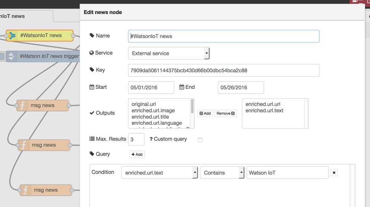Image resolution: width=370 pixels, height=207 pixels.
Task: Click the Key input field
Action: [224, 70]
